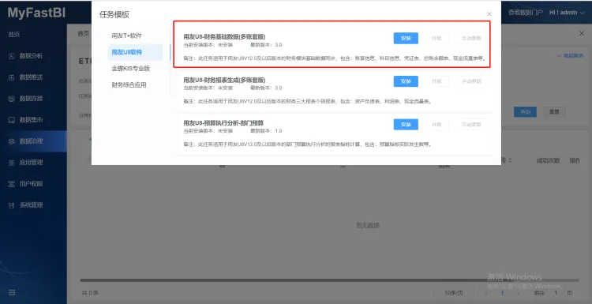The image size is (592, 304).
Task: Click the 重置 button behind the dialog
Action: [554, 112]
